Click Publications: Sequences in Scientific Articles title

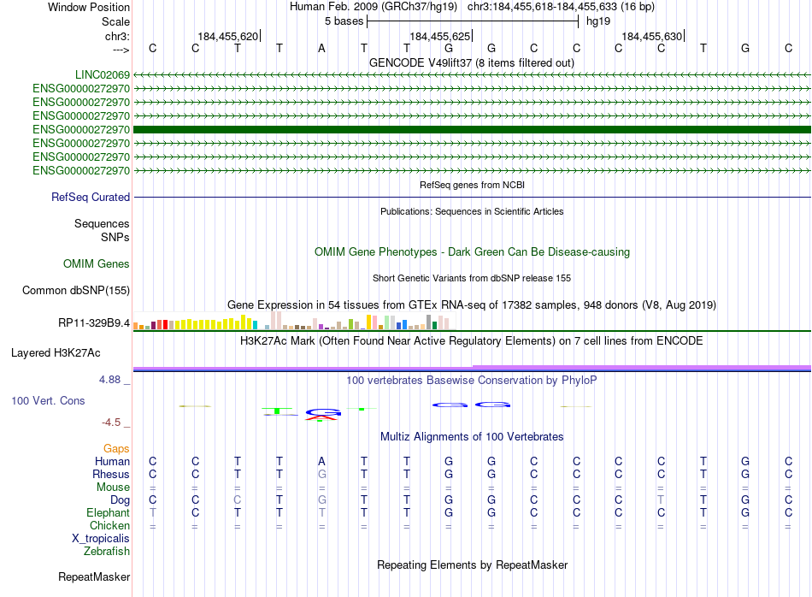[472, 211]
